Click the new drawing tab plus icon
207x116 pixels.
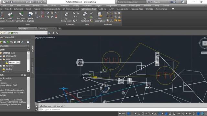pos(60,29)
